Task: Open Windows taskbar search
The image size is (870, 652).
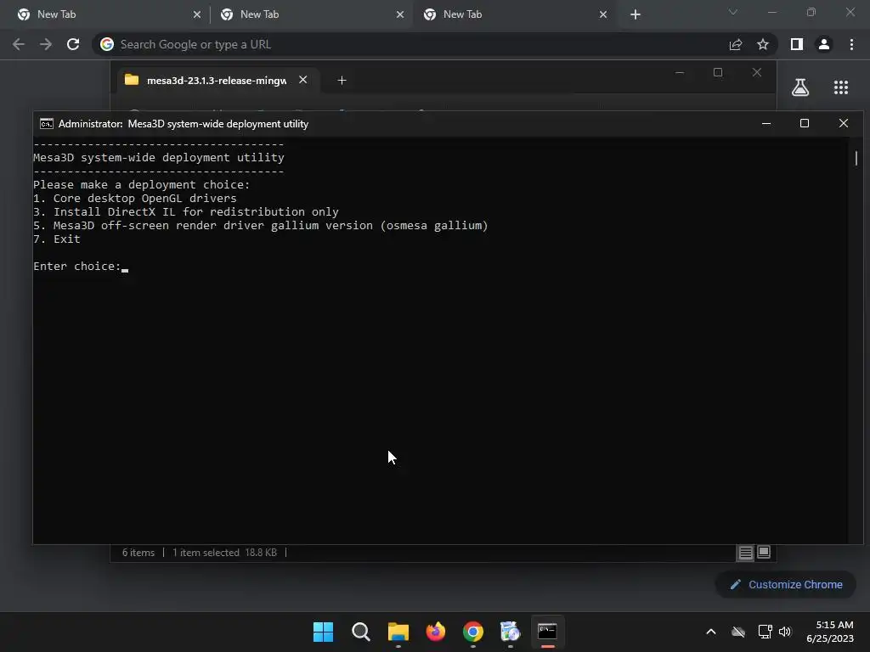Action: click(360, 632)
